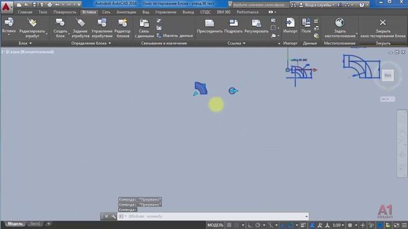408x229 pixels.
Task: Switch to Управление ribbon tab
Action: tap(166, 12)
